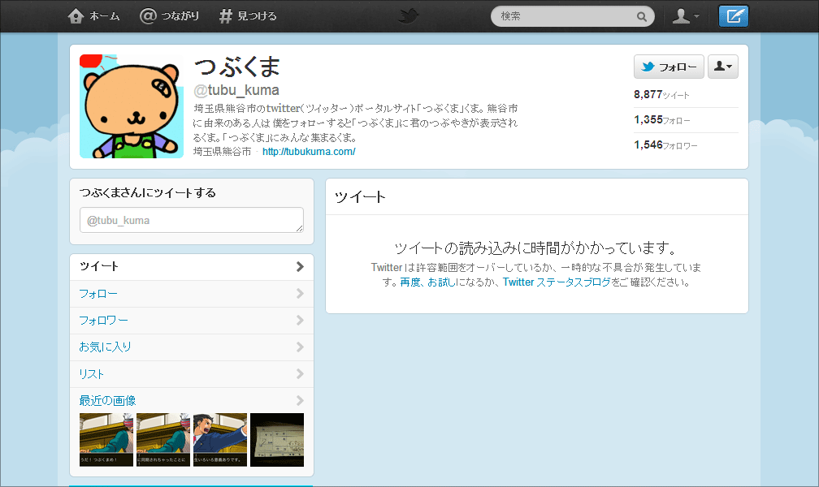Open the tubukuma.com profile link
This screenshot has height=487, width=819.
click(x=309, y=152)
